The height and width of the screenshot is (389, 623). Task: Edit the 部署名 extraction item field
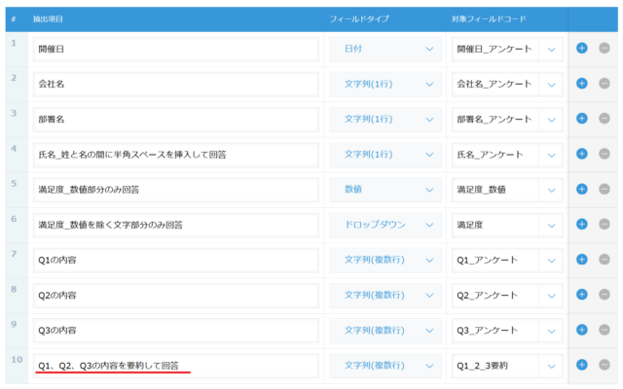(176, 119)
